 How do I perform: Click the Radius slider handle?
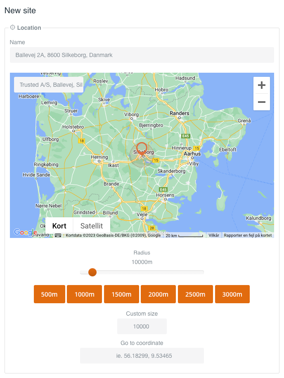click(92, 272)
